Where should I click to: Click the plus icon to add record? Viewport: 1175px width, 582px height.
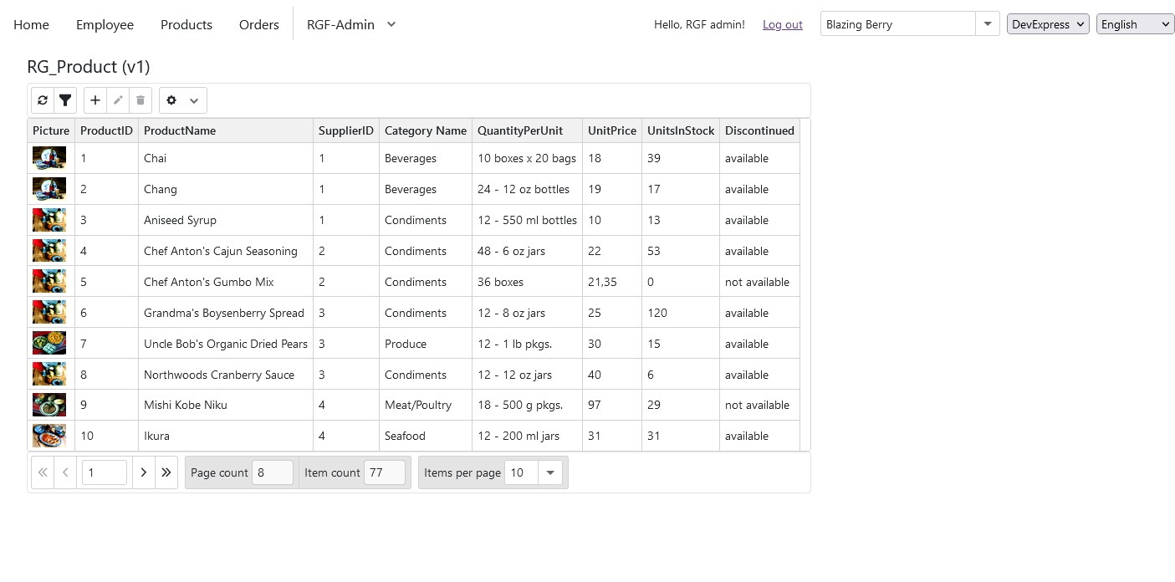coord(95,100)
